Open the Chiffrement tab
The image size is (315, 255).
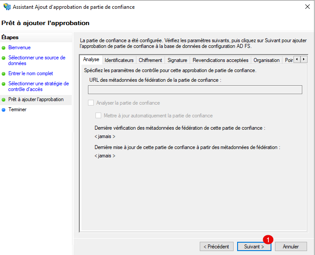point(150,60)
